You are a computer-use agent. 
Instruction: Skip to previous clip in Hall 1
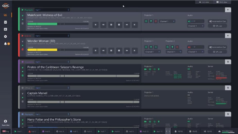pyautogui.click(x=96, y=25)
